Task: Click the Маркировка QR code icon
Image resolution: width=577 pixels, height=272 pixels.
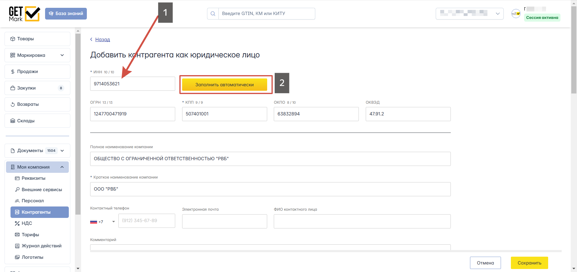Action: (x=13, y=55)
